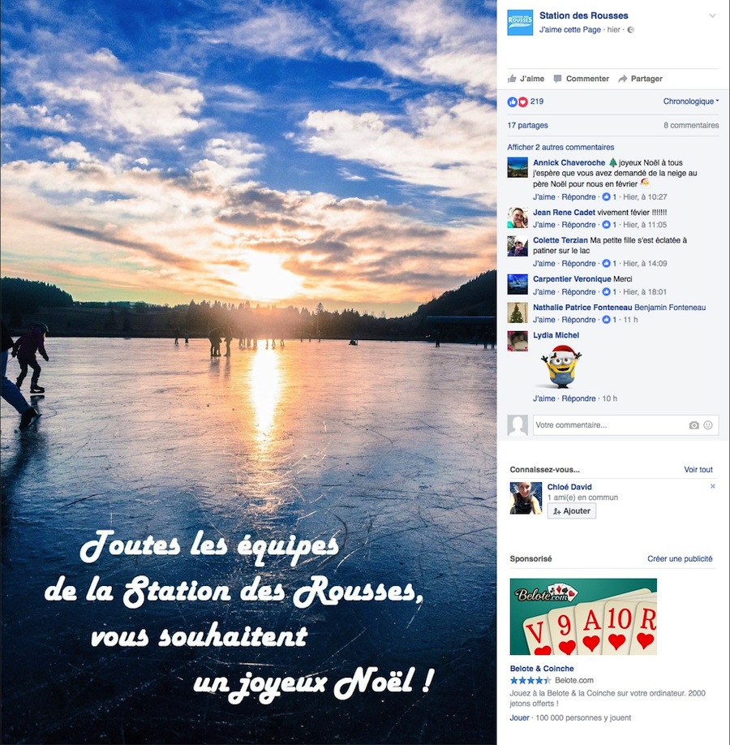Open the camera icon in comment box

coord(693,425)
